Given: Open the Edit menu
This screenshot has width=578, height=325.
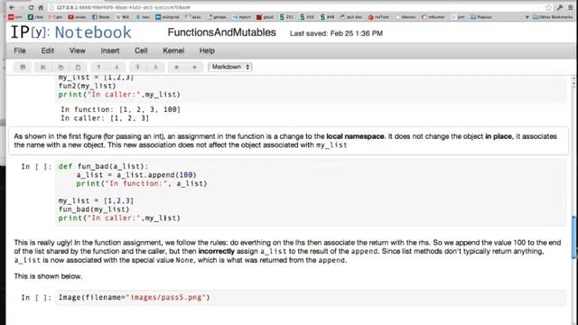Looking at the screenshot, I should tap(48, 51).
